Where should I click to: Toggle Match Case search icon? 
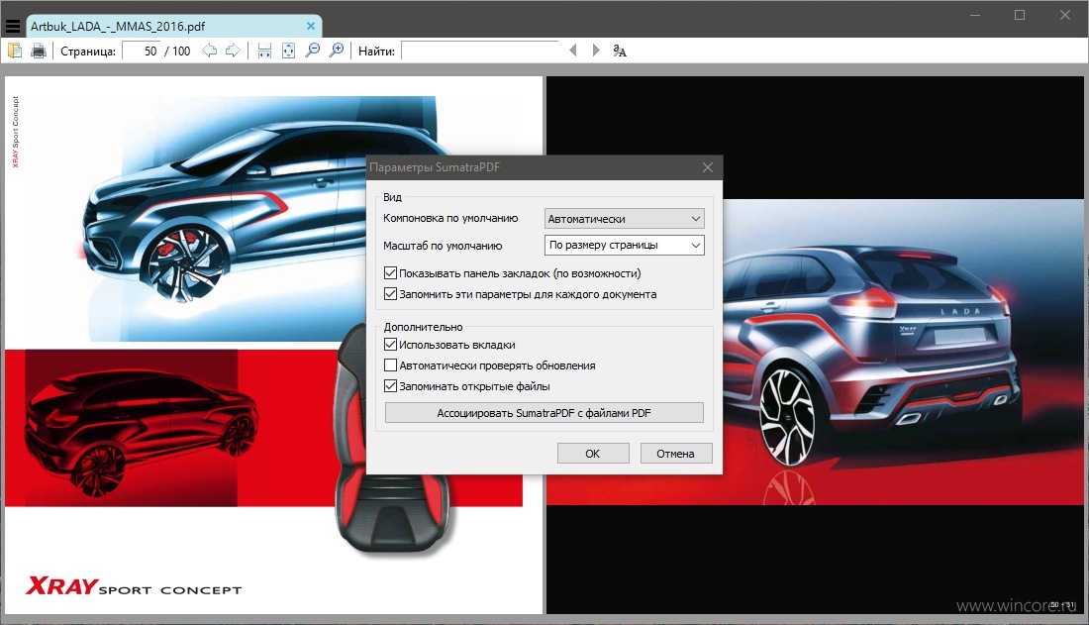pyautogui.click(x=620, y=51)
